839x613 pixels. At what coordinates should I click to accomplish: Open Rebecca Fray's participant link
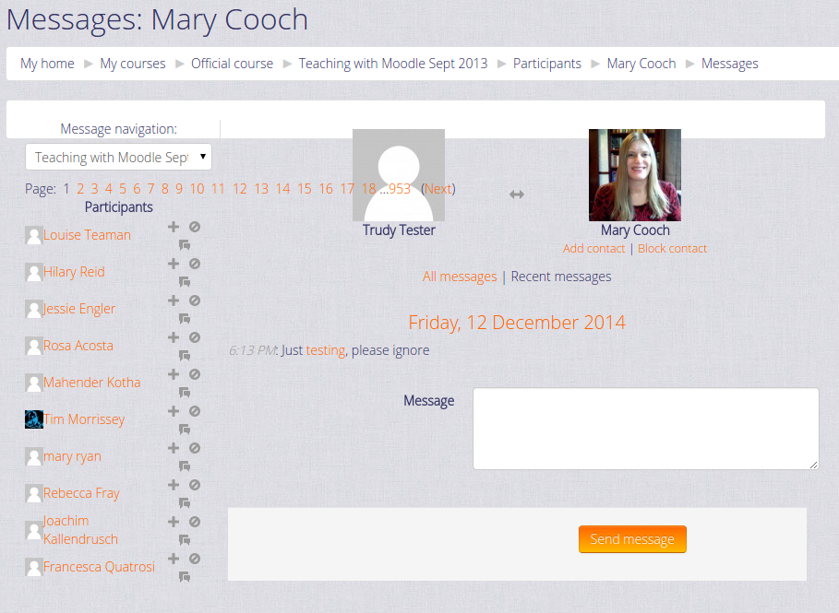81,493
